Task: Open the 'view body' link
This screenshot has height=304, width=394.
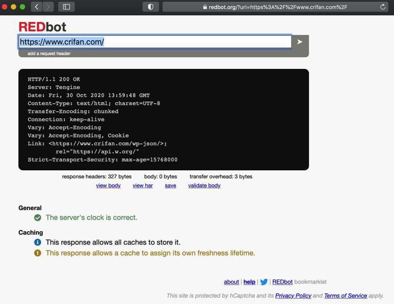Action: coord(108,186)
